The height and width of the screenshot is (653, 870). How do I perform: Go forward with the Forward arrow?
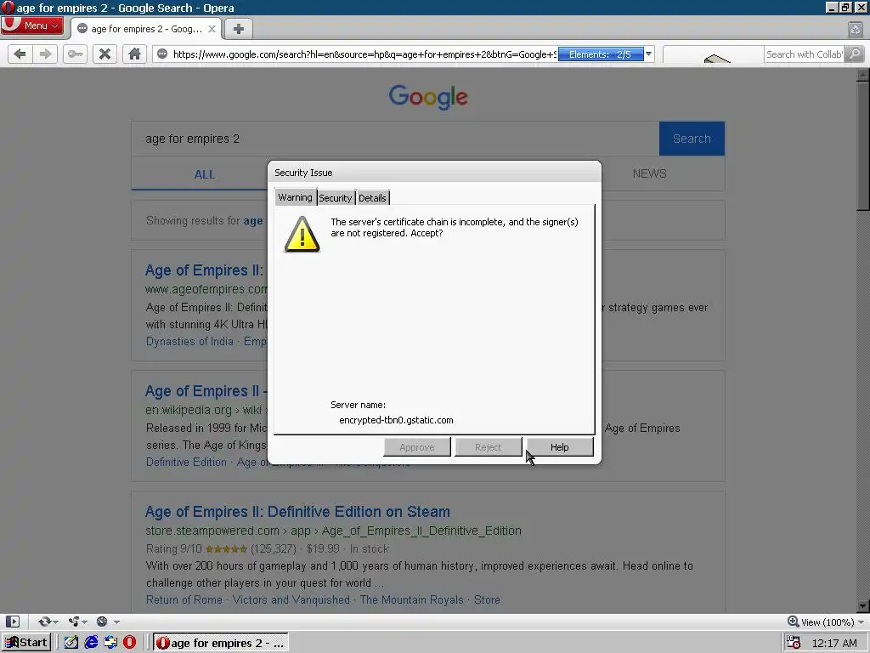click(46, 54)
